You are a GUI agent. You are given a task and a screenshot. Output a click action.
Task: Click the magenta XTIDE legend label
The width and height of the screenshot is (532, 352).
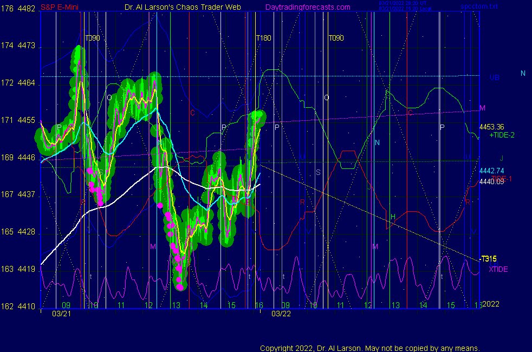(x=498, y=269)
